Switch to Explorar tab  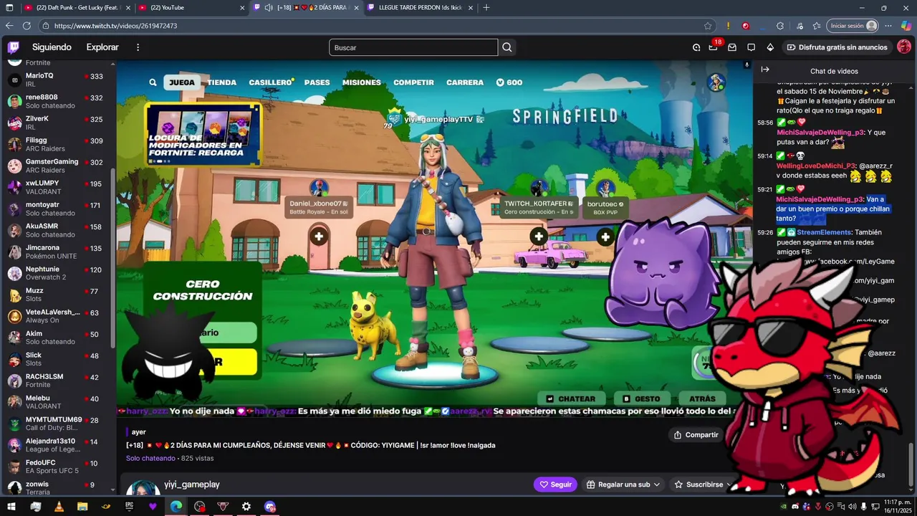point(102,47)
